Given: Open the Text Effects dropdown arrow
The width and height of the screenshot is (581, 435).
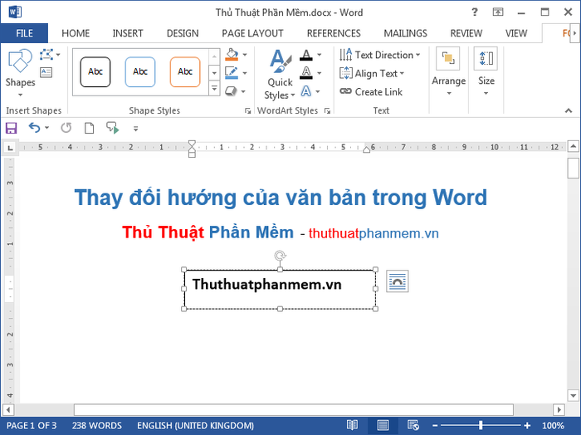Looking at the screenshot, I should point(318,91).
